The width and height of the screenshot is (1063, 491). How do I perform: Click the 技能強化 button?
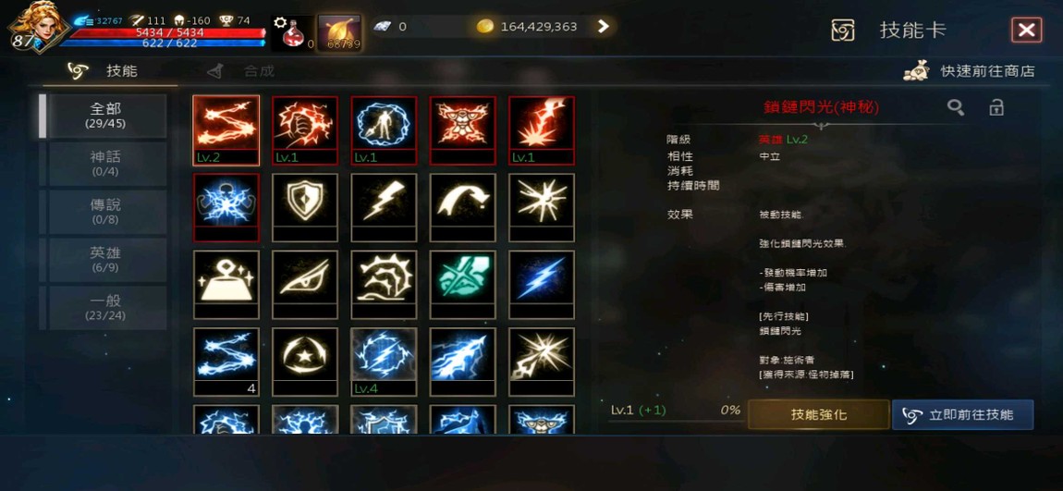pos(819,414)
